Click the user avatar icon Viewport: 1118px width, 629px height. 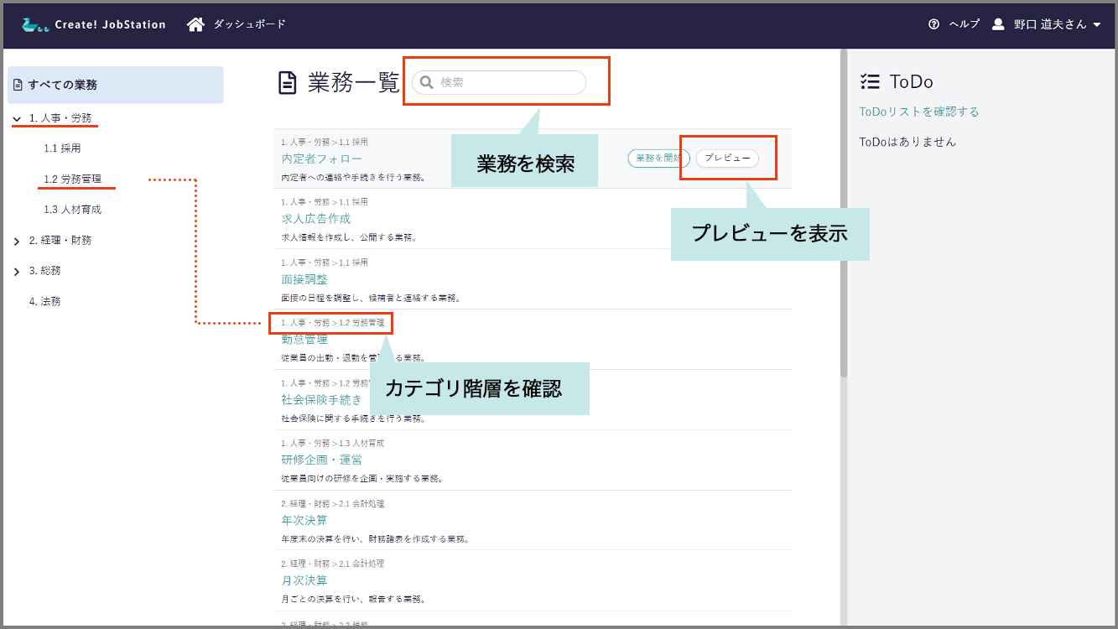[998, 24]
